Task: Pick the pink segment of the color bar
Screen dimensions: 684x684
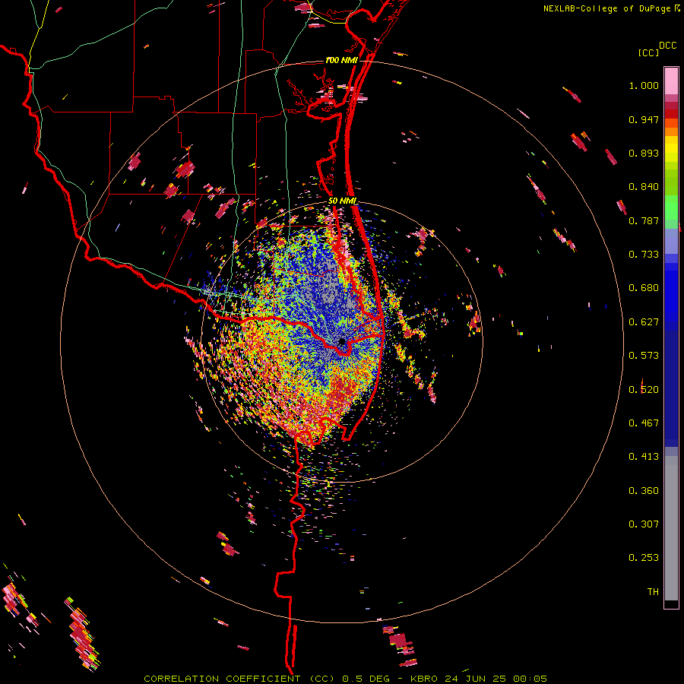Action: click(x=671, y=81)
